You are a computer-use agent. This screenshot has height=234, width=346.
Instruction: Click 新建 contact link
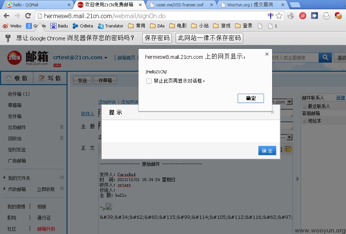pos(340,98)
